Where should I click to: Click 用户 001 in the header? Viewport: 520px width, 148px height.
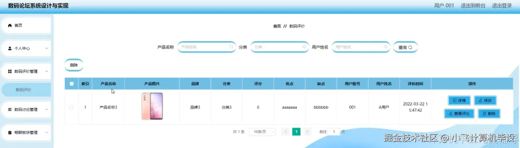(444, 5)
